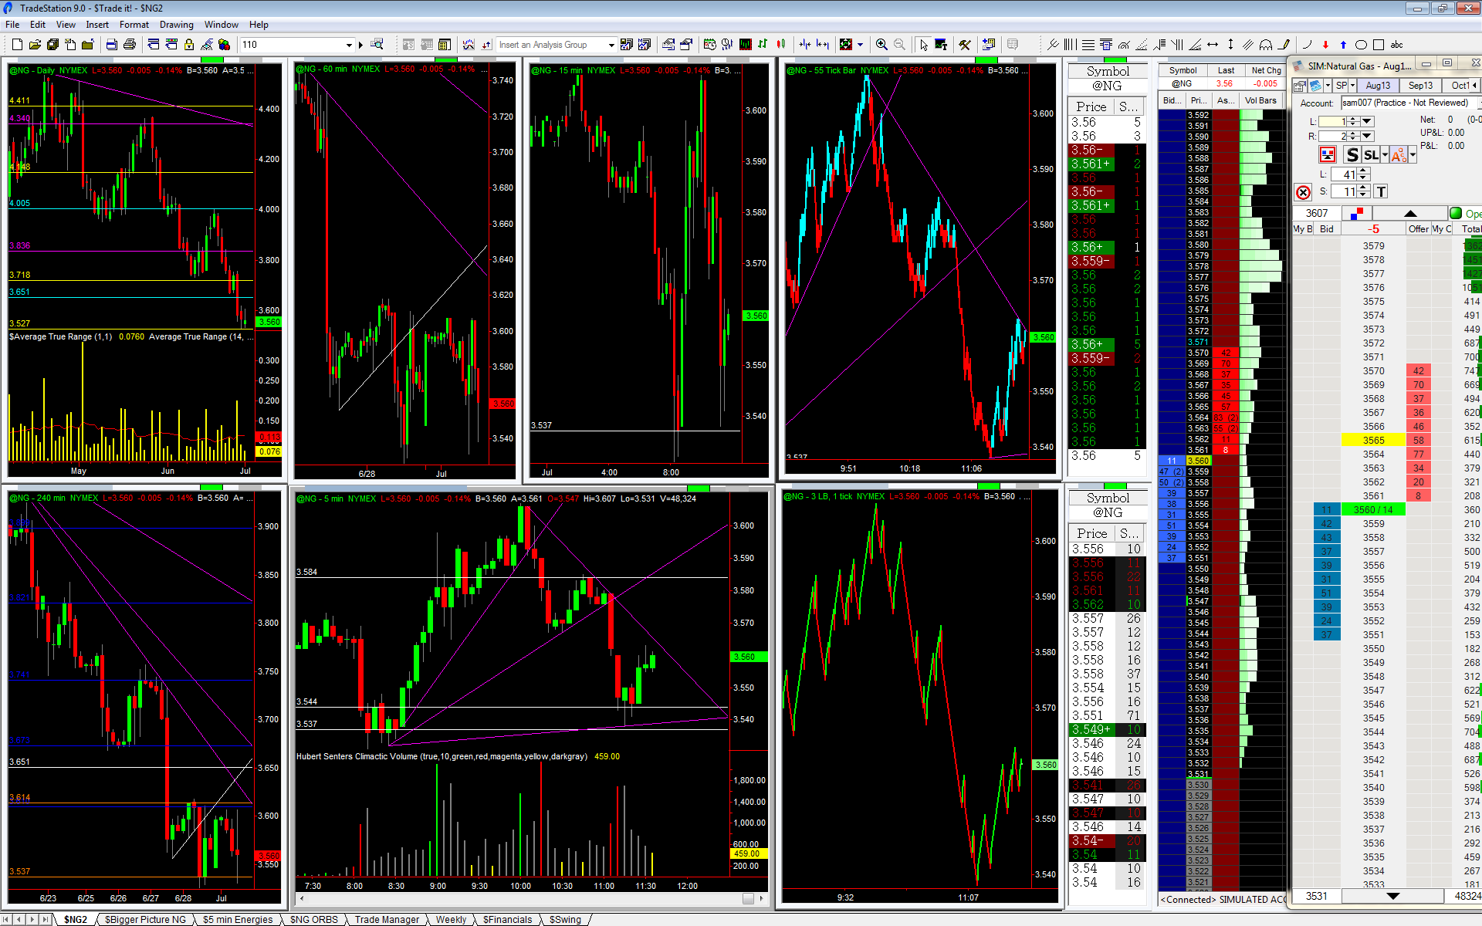Select the Sep13 contract tab in Matrix
This screenshot has width=1482, height=926.
(x=1420, y=86)
